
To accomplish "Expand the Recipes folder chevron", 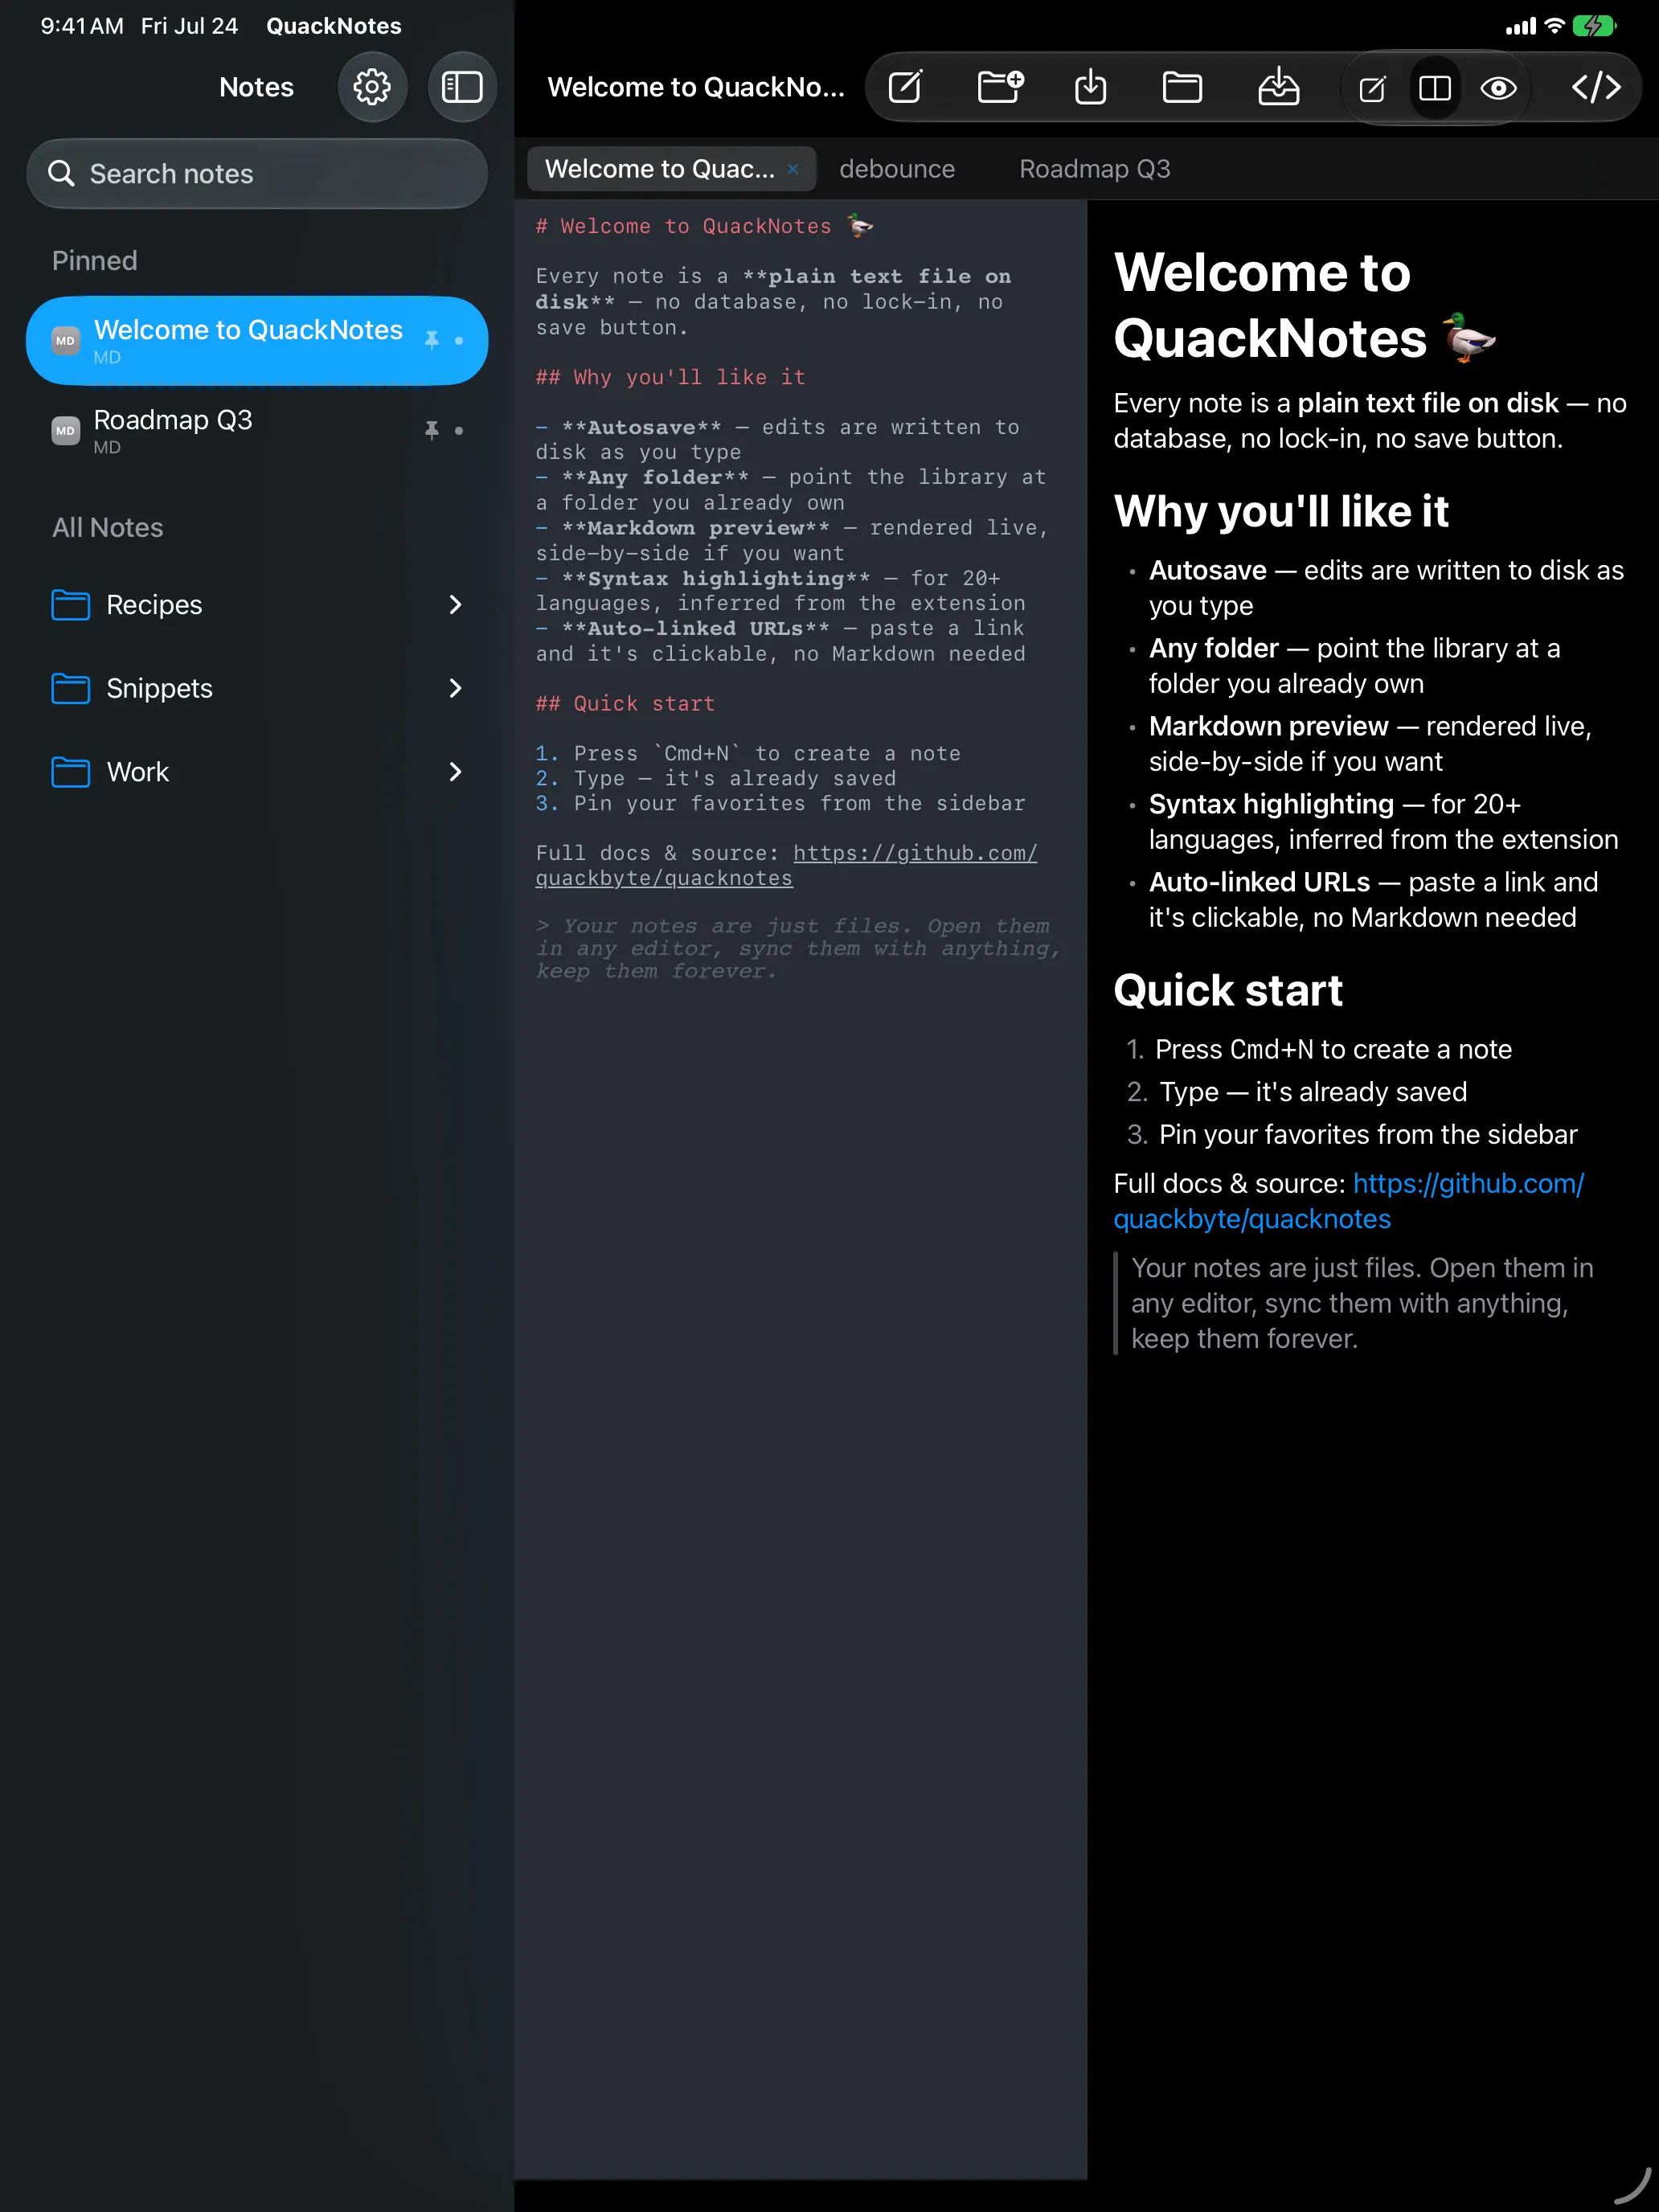I will 455,605.
